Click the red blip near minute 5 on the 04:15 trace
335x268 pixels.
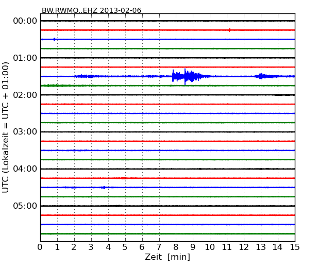point(124,178)
